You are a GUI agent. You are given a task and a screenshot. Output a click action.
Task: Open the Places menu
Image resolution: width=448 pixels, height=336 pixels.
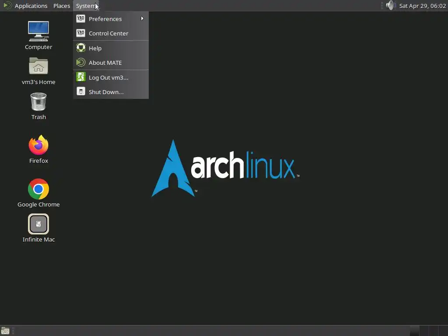tap(62, 6)
